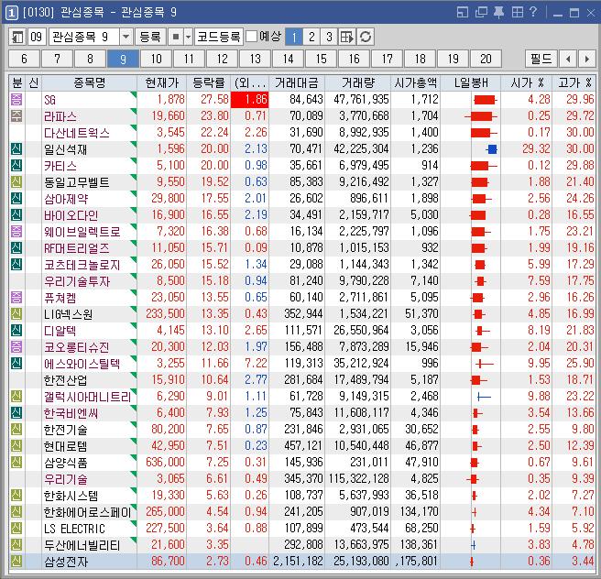Click the group number field showing 09
This screenshot has height=579, width=601.
37,38
